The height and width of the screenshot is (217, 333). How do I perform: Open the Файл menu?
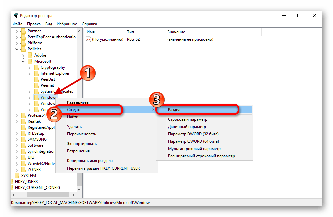(x=17, y=24)
